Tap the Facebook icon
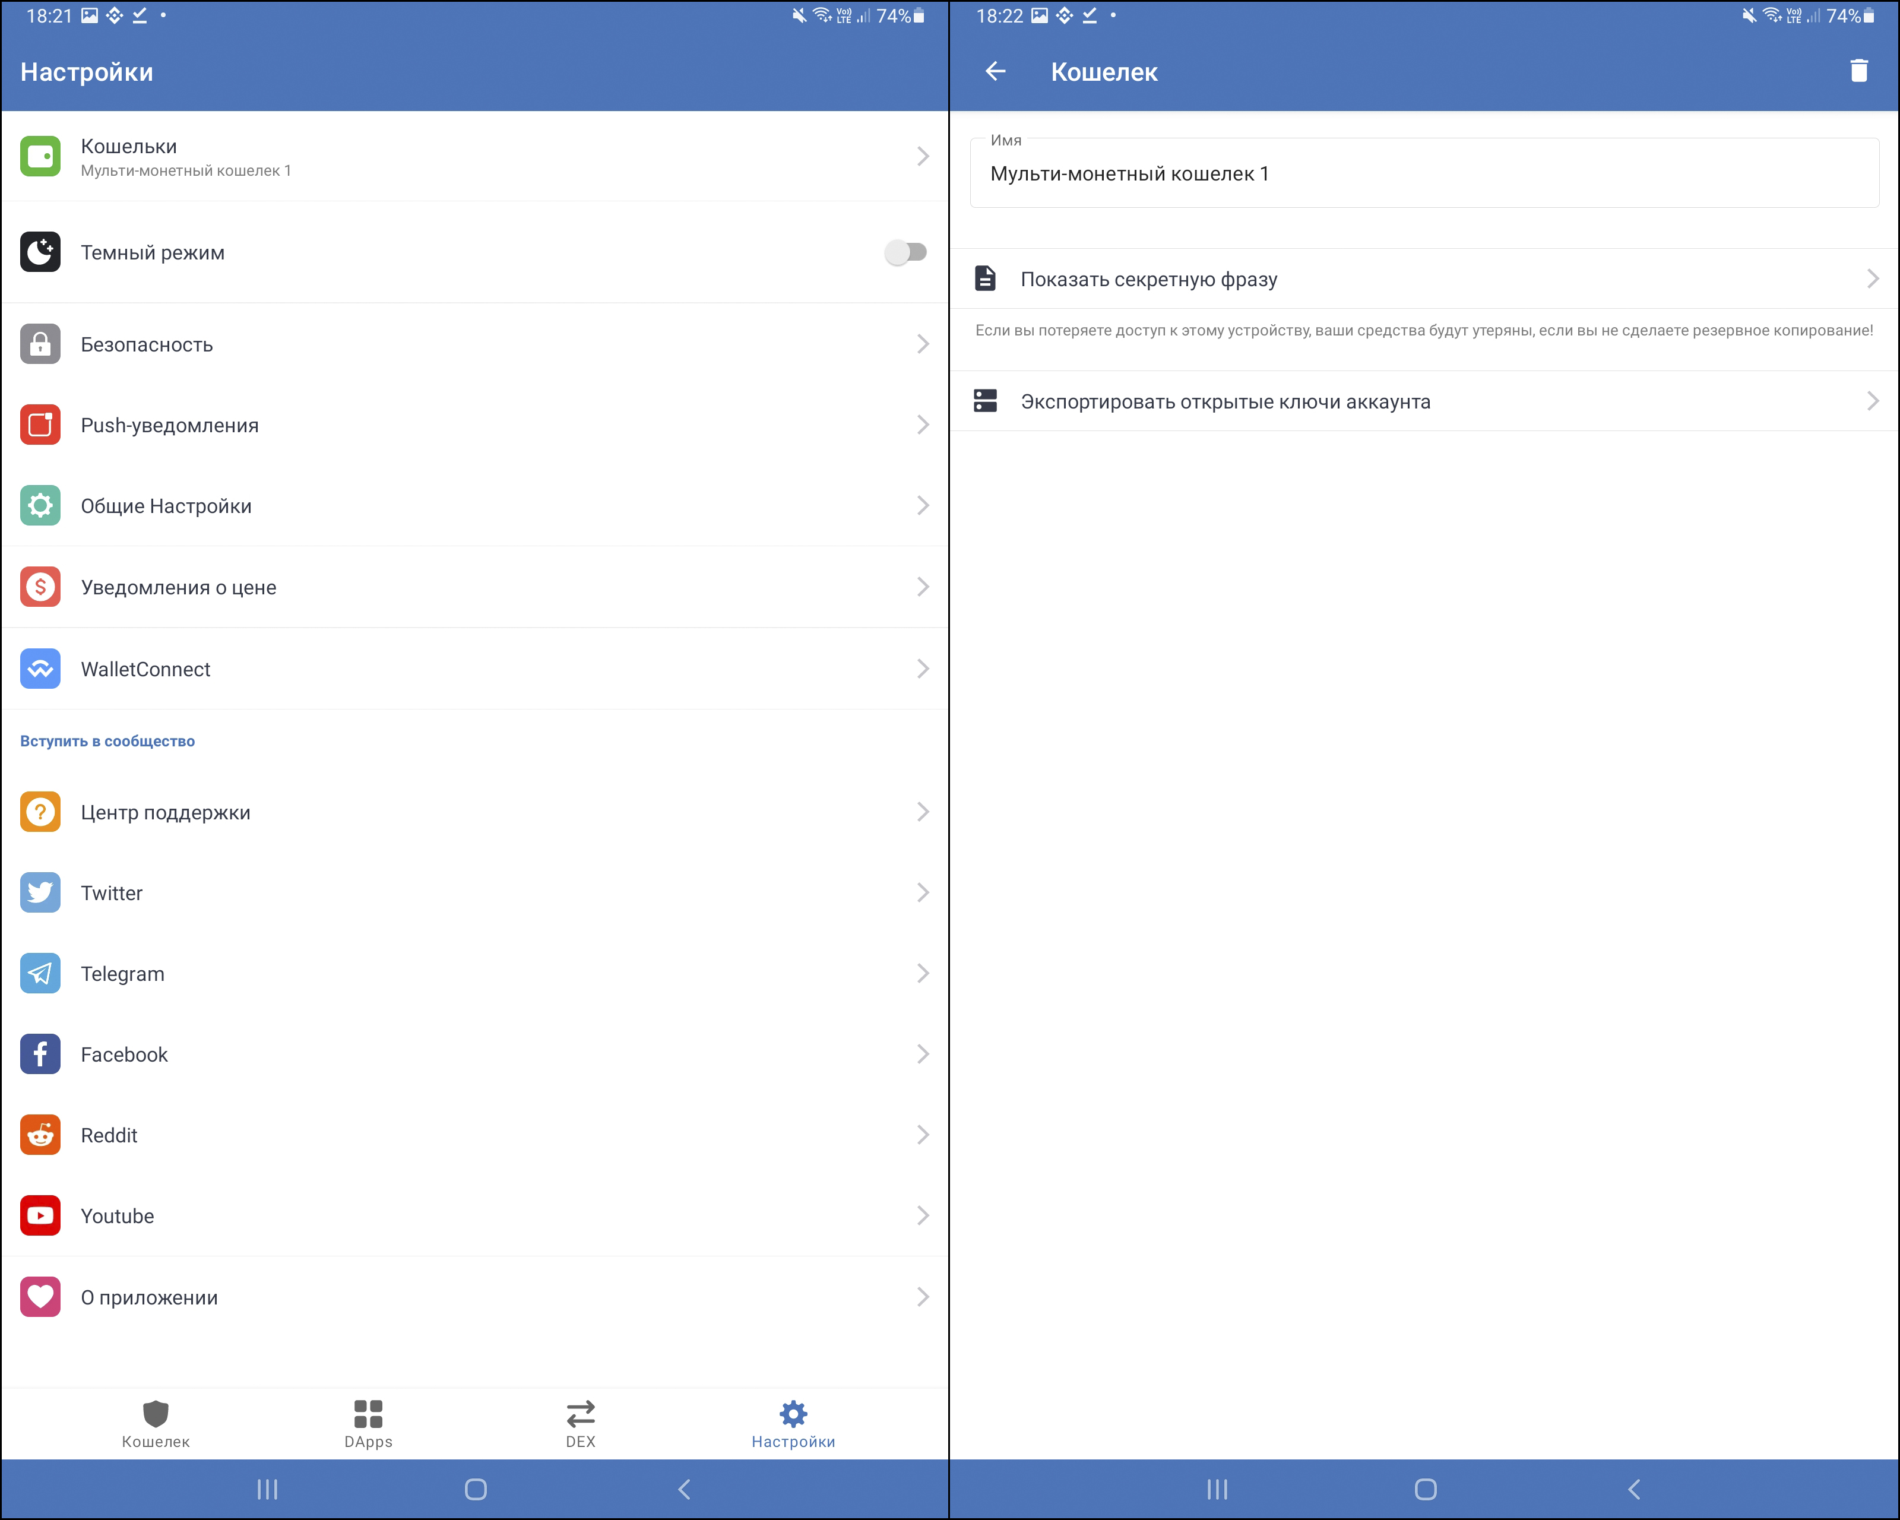This screenshot has width=1900, height=1520. pyautogui.click(x=40, y=1054)
